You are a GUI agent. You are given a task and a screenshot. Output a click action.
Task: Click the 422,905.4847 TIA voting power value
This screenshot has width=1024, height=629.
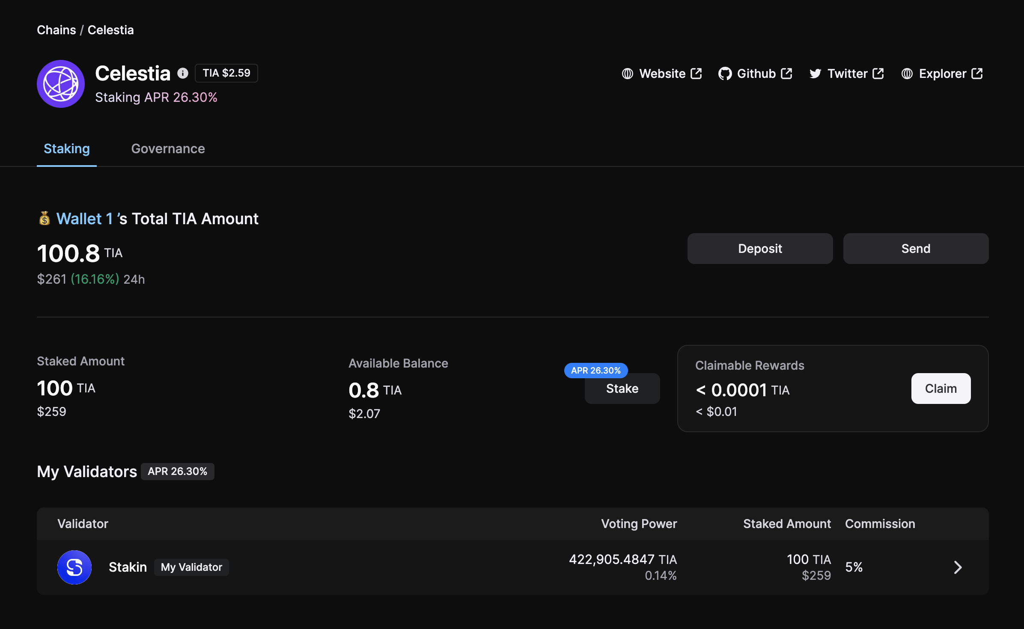pyautogui.click(x=623, y=559)
